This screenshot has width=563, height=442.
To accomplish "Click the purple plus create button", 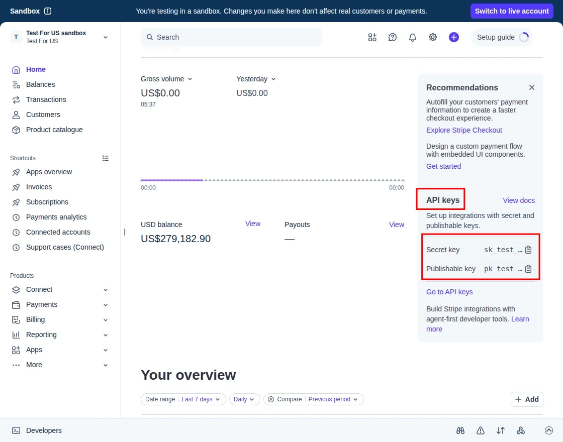I will coord(454,37).
